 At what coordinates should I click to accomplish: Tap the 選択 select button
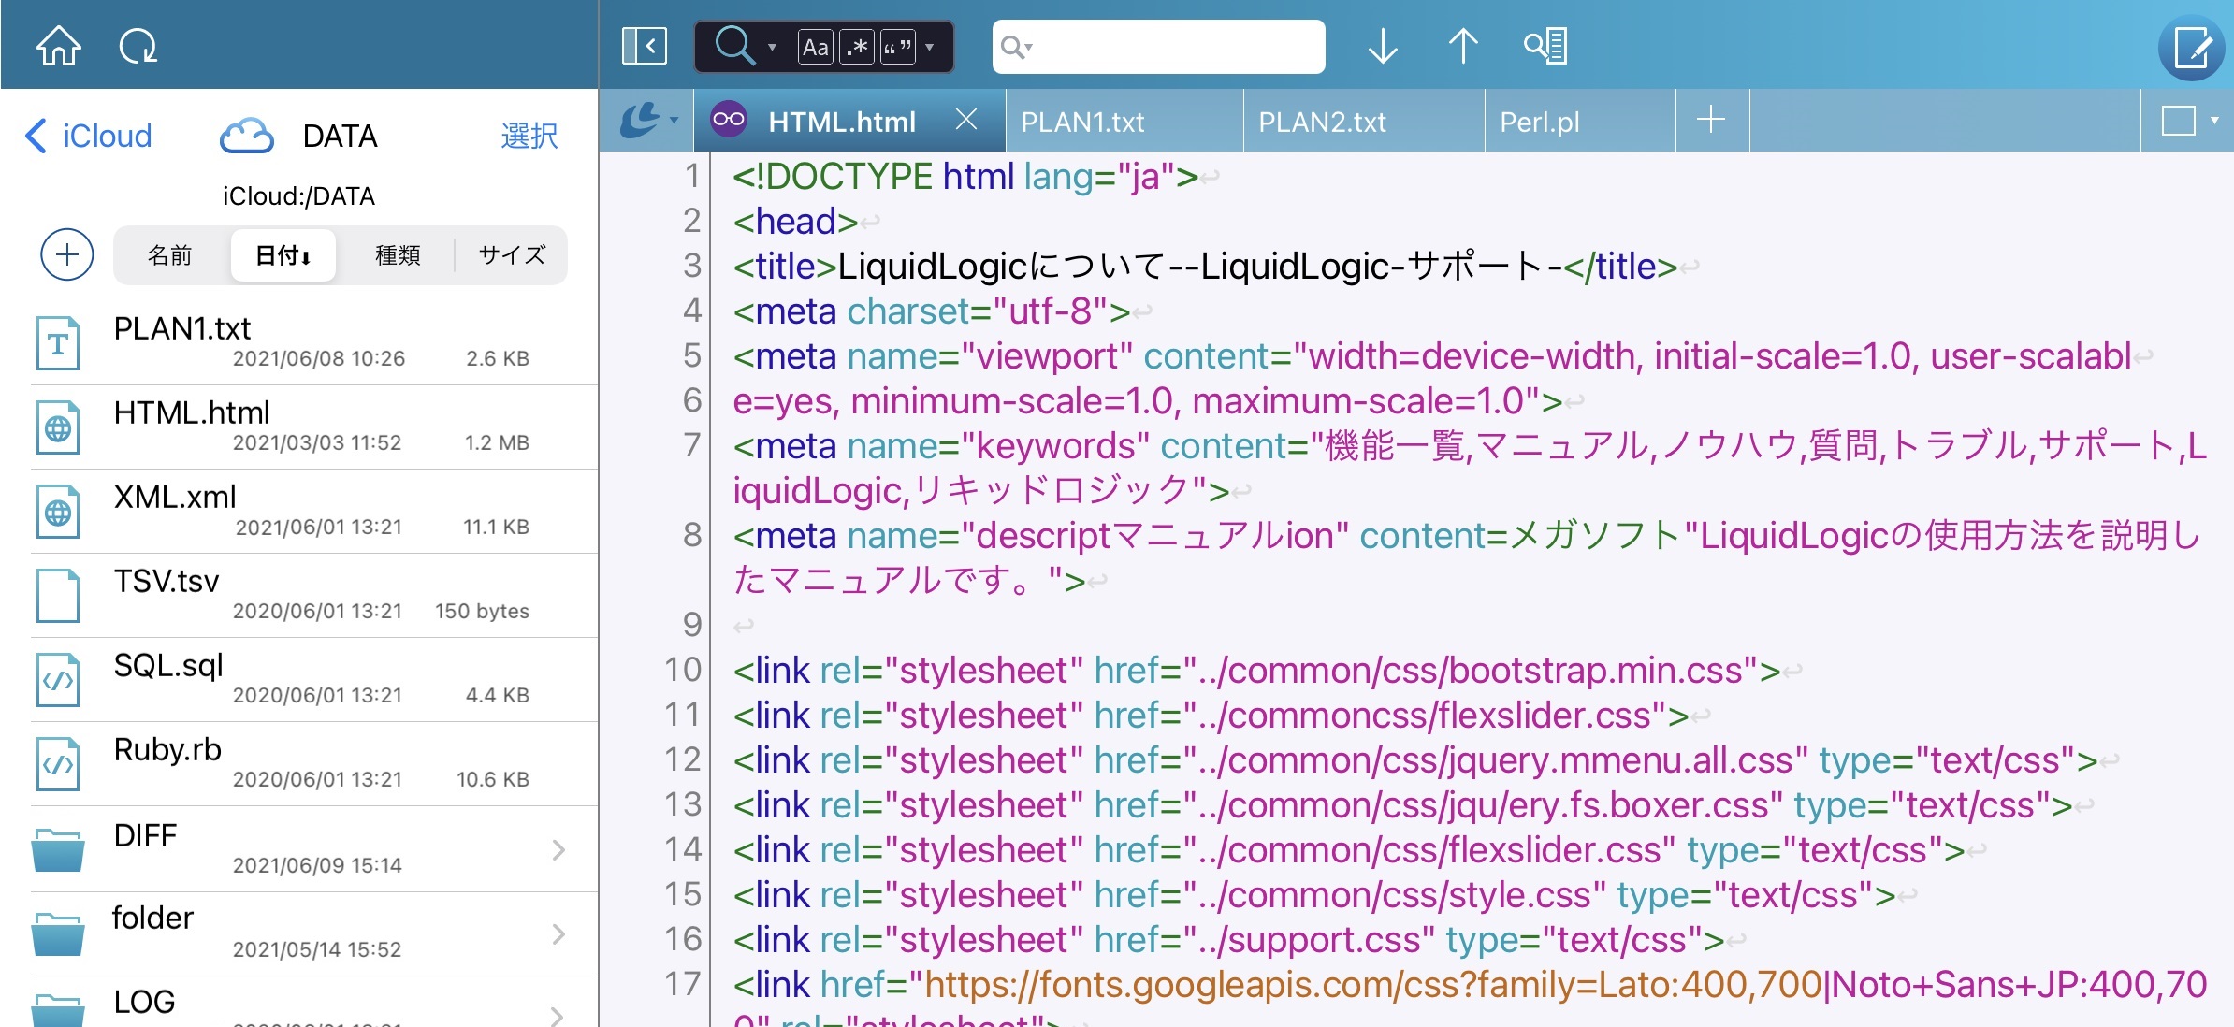pyautogui.click(x=529, y=136)
